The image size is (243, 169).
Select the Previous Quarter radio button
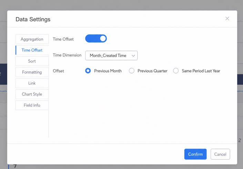(x=132, y=71)
